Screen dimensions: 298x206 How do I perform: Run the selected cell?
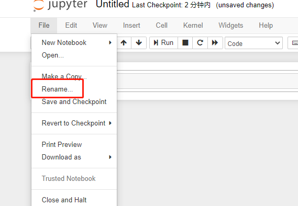163,43
